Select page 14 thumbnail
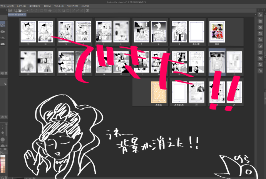 196,62
